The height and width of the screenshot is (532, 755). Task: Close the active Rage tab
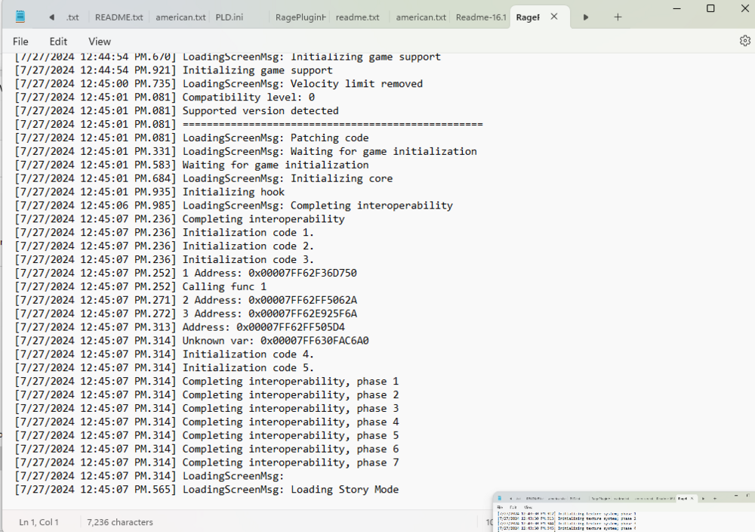point(554,17)
